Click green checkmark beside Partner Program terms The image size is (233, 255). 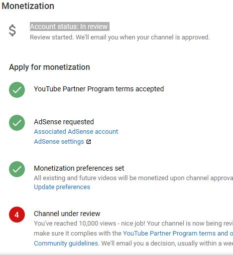coord(17,90)
